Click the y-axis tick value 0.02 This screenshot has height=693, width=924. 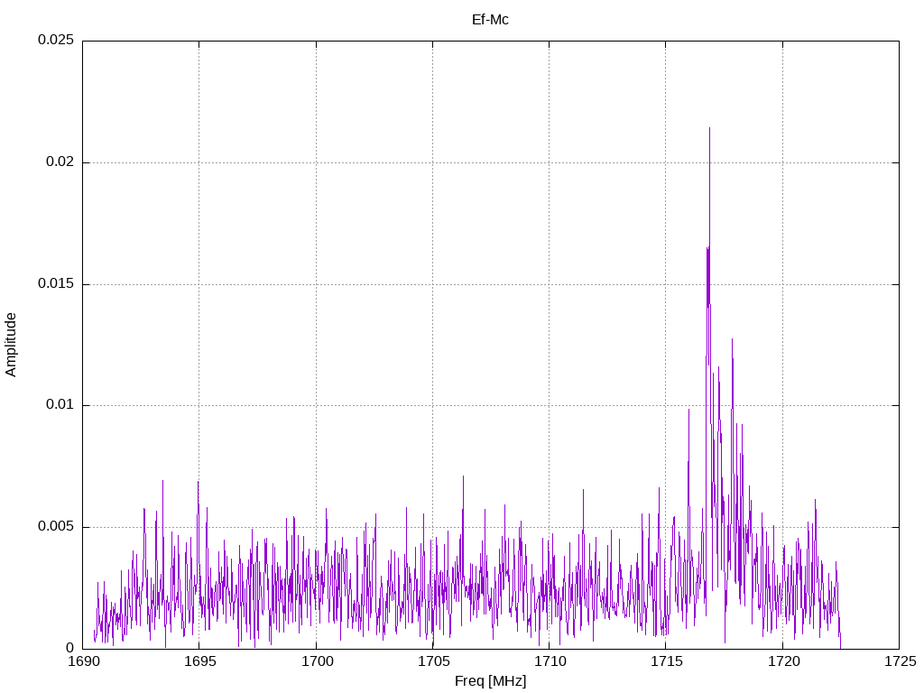60,162
